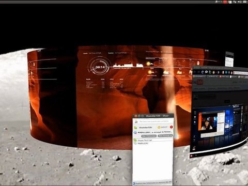Click the thunder72fr profile name in Skype
Screen dimensions: 248x186
[146, 128]
